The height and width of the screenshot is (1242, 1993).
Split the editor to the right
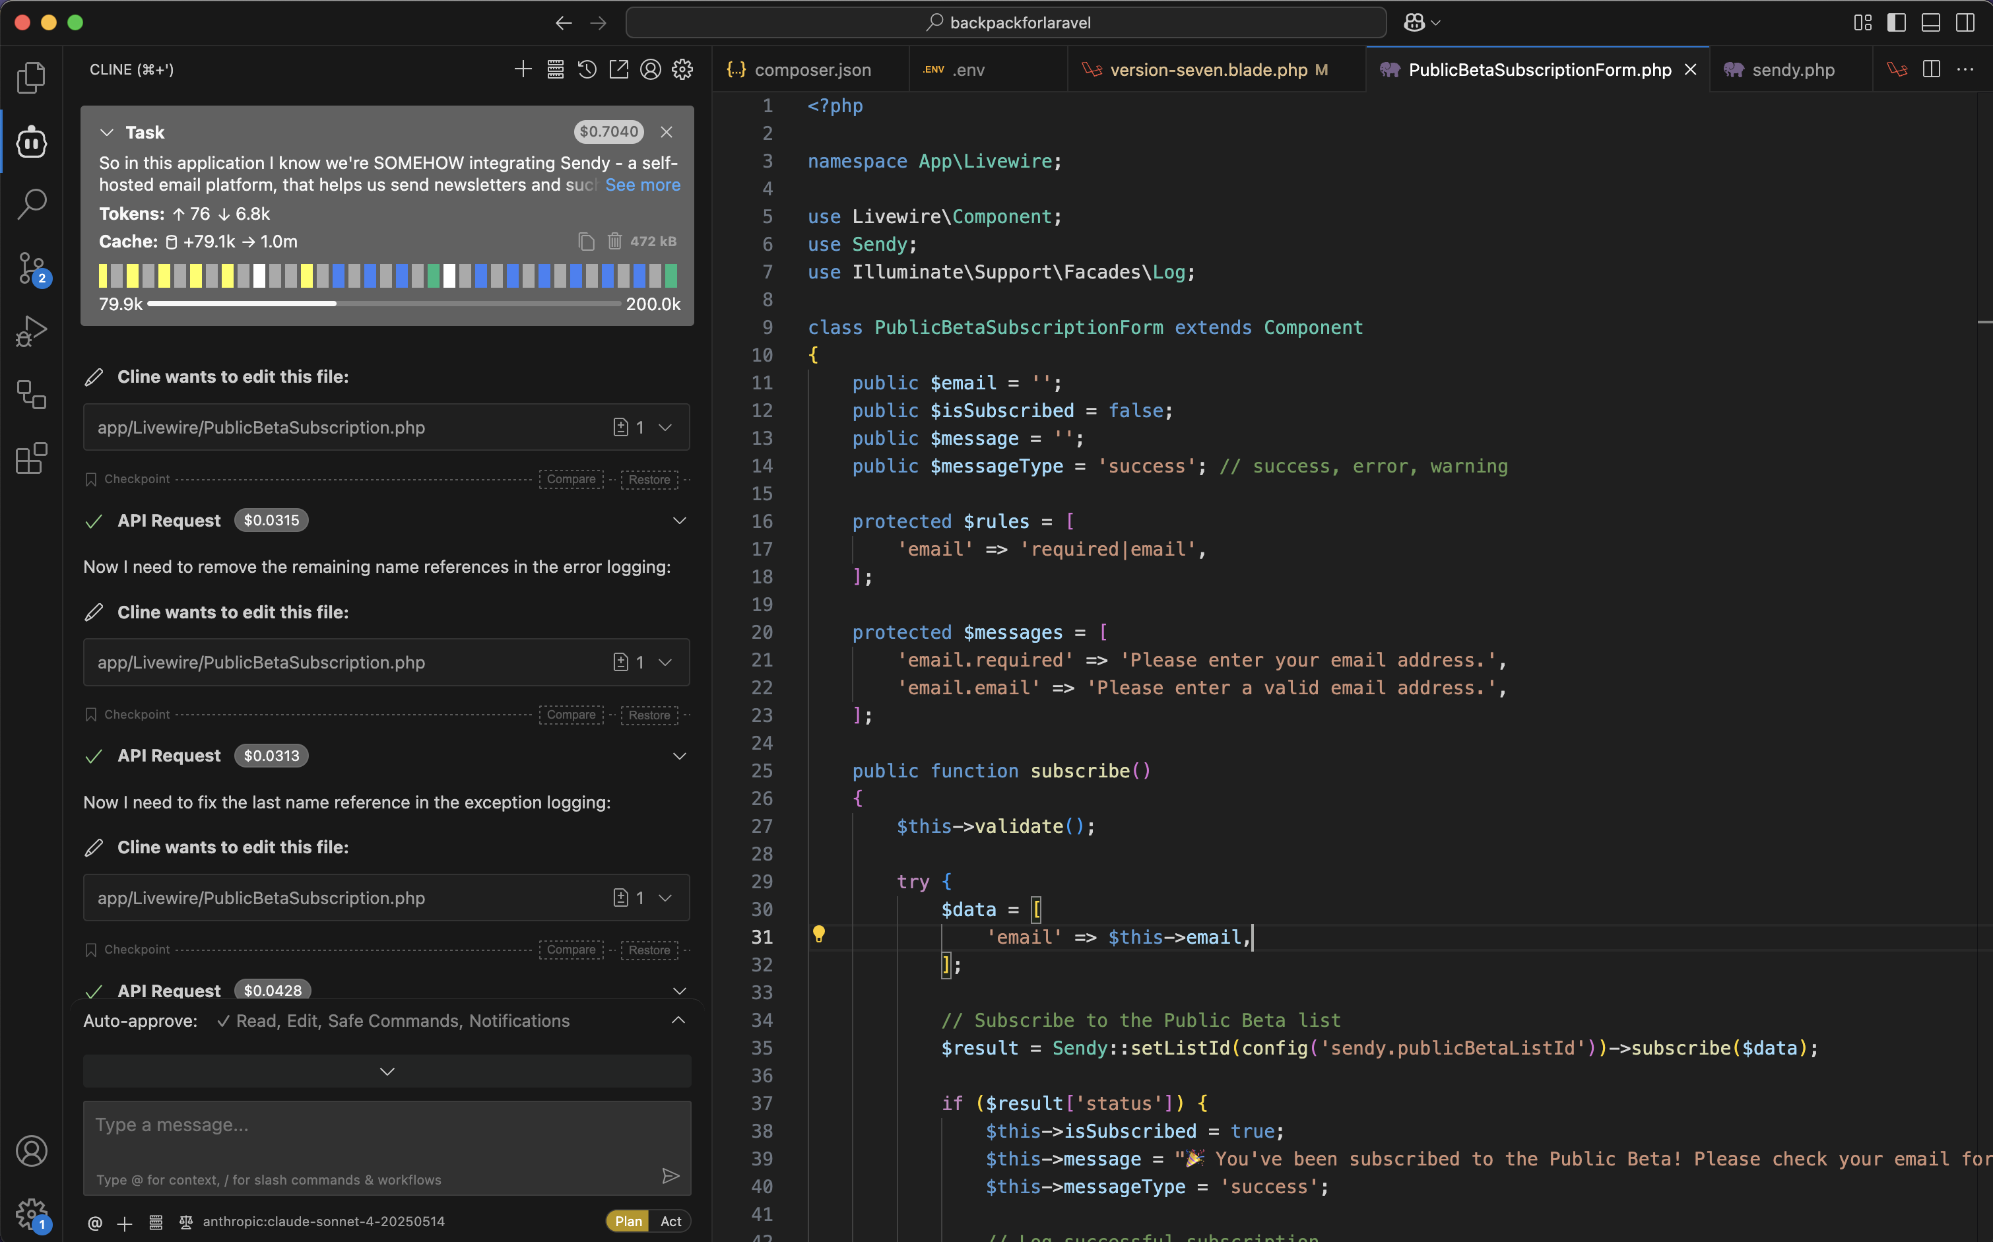[x=1932, y=70]
